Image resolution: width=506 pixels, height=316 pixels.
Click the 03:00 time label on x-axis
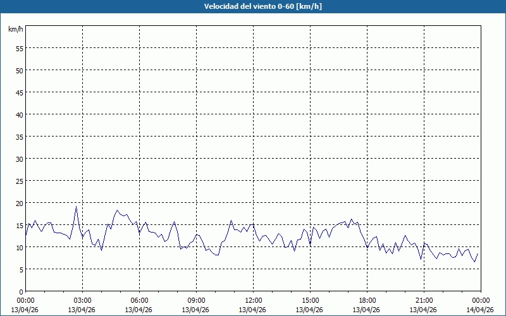(x=82, y=300)
